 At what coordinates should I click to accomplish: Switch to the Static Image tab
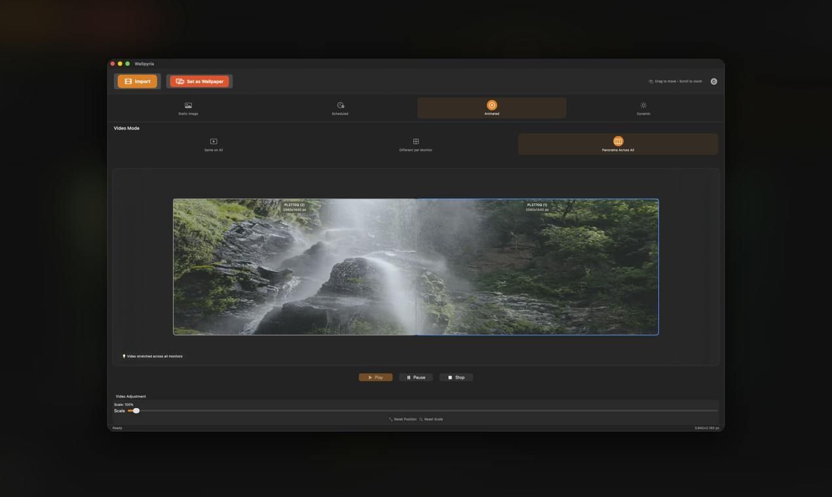point(188,109)
